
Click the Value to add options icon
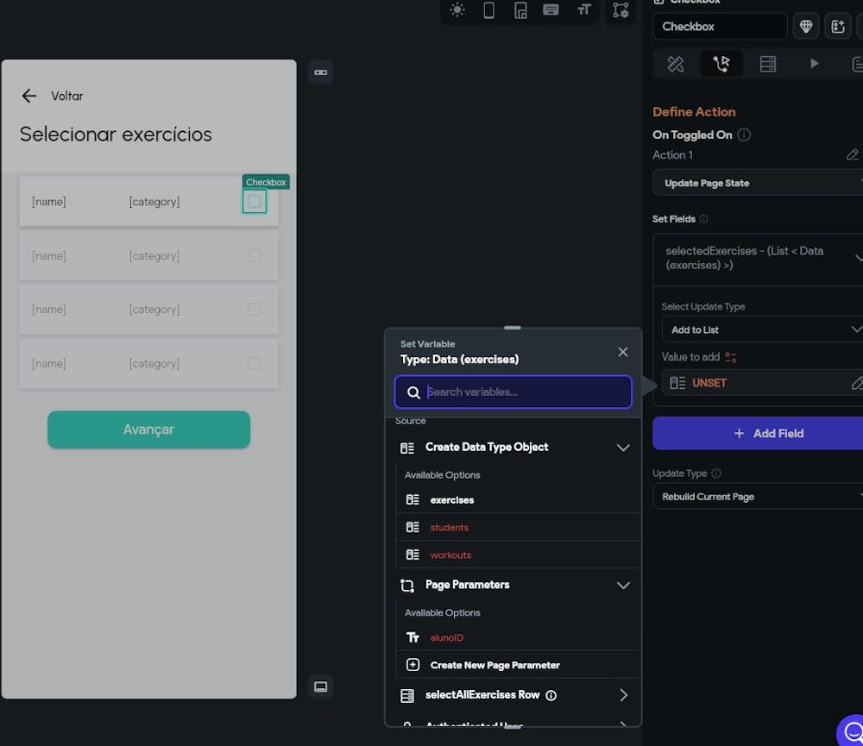[x=731, y=358]
